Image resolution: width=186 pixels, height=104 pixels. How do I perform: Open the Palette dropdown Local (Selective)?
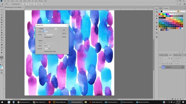tap(51, 29)
